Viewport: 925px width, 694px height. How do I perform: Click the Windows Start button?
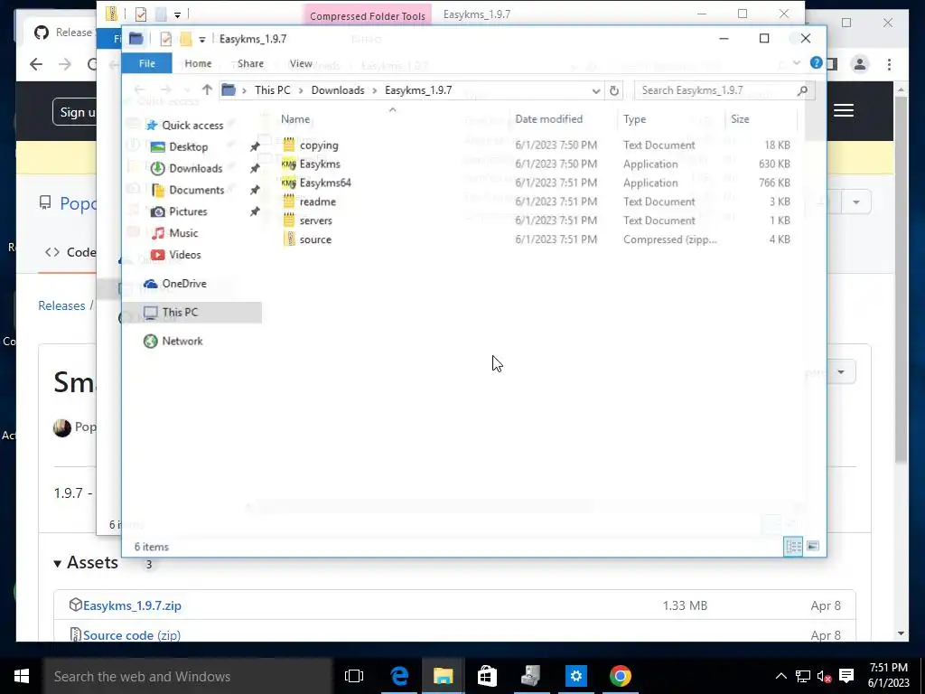point(22,676)
